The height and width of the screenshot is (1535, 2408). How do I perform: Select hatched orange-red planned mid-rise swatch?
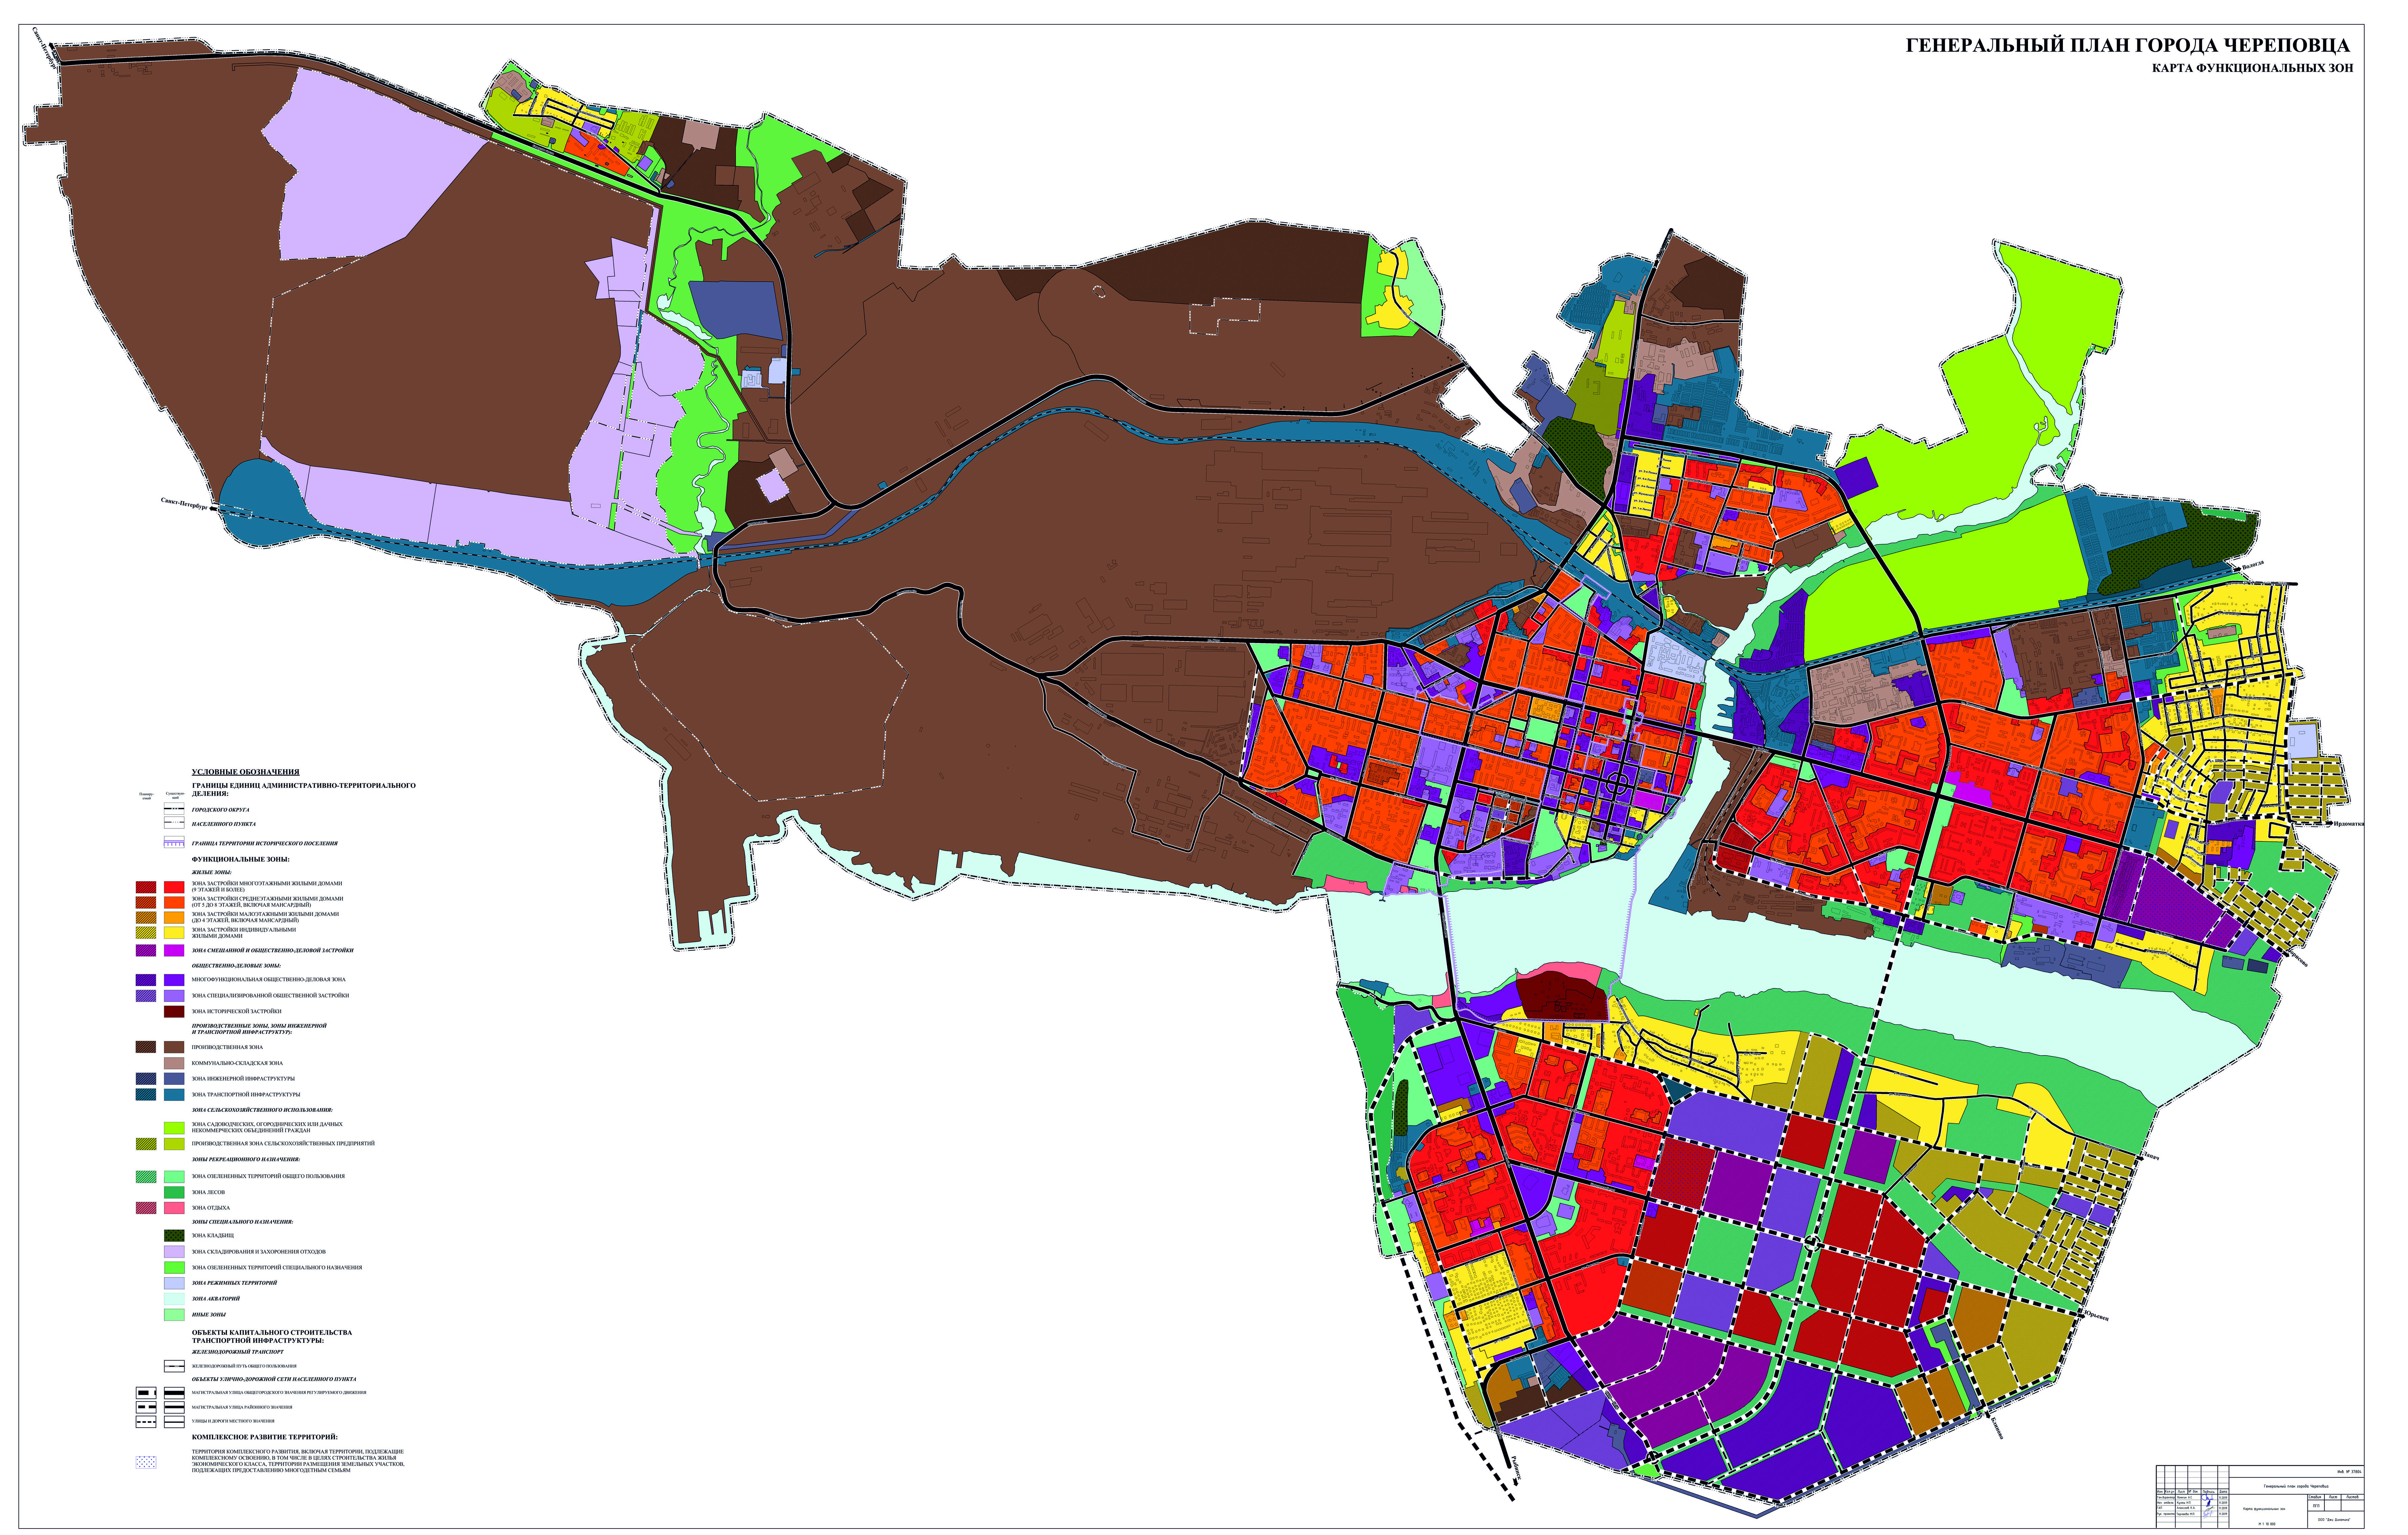pyautogui.click(x=146, y=903)
